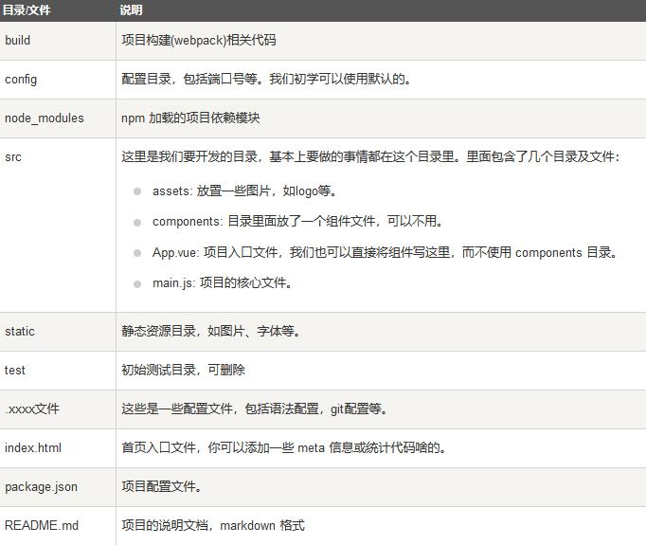
Task: Click the test directory name
Action: click(15, 371)
